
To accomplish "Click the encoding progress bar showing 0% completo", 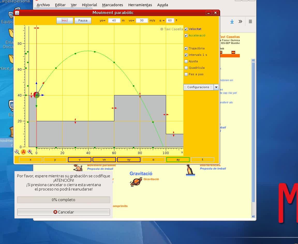I will coord(63,200).
